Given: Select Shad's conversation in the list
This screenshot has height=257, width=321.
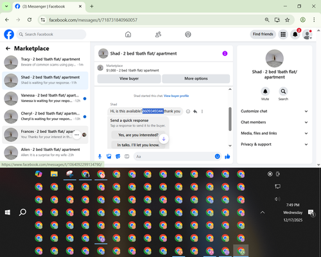Looking at the screenshot, I should [45, 80].
